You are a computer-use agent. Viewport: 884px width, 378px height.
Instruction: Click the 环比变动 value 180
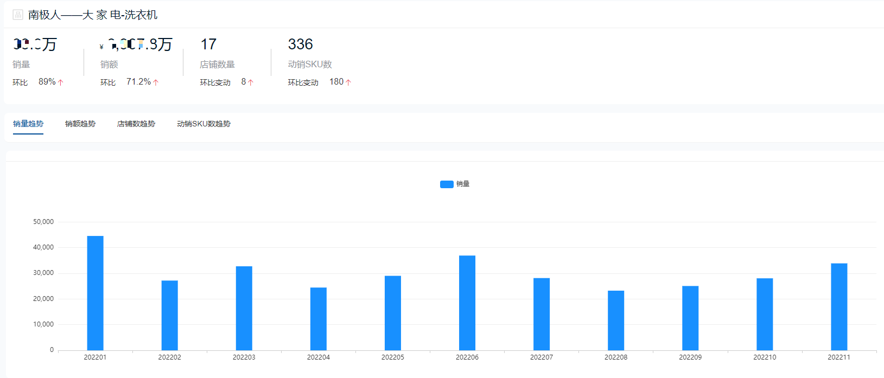pyautogui.click(x=336, y=81)
